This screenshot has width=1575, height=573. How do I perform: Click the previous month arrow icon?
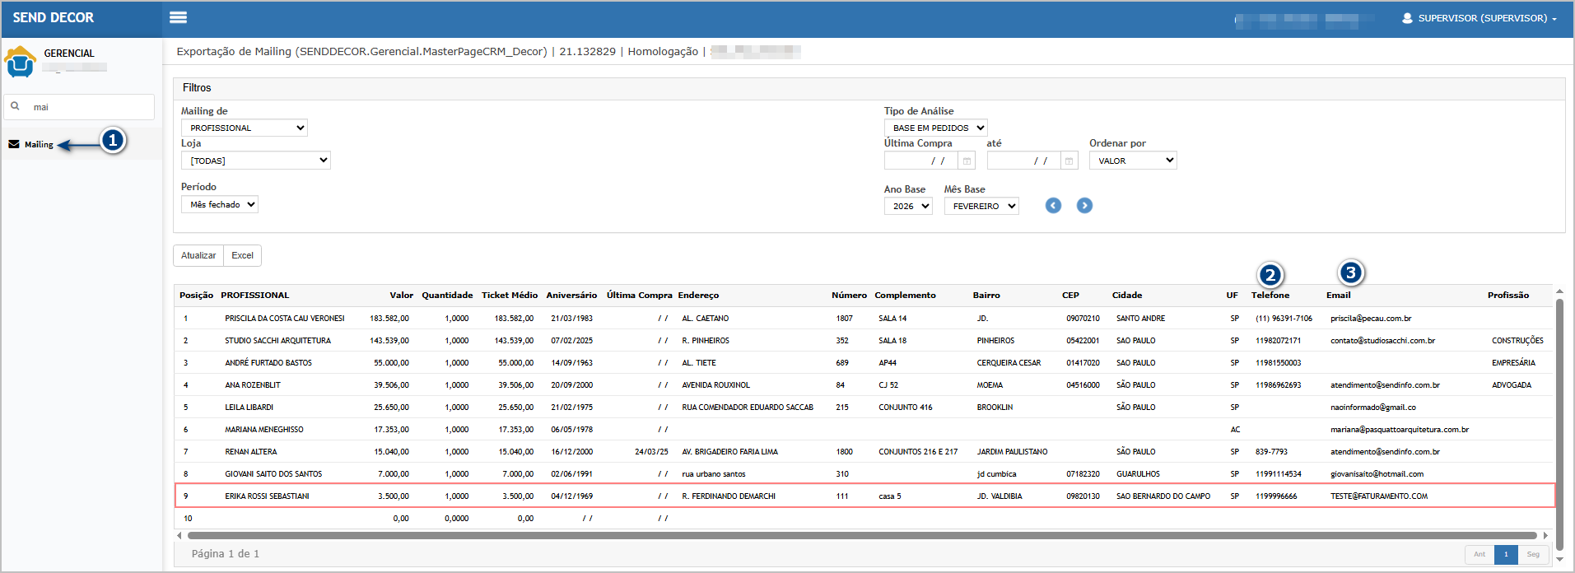[x=1053, y=206]
